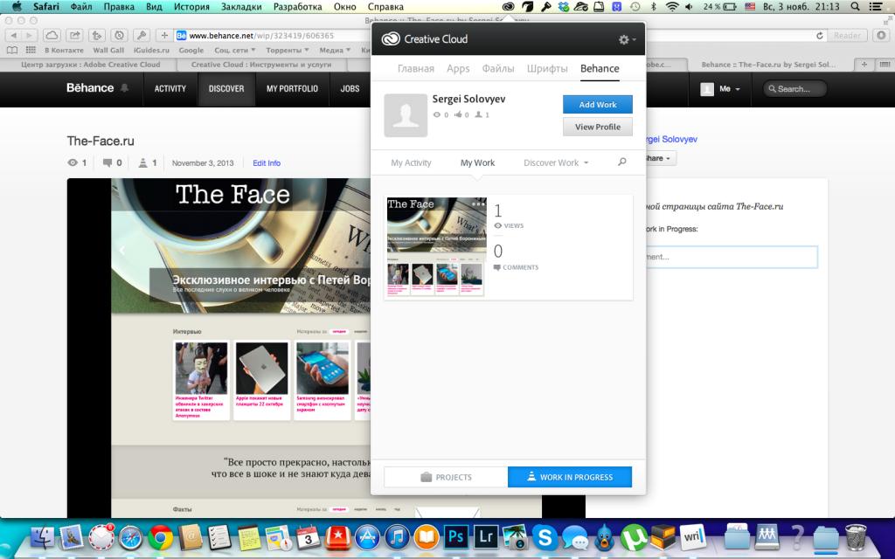The width and height of the screenshot is (895, 559).
Task: Open Google Chrome from the Dock
Action: click(161, 537)
